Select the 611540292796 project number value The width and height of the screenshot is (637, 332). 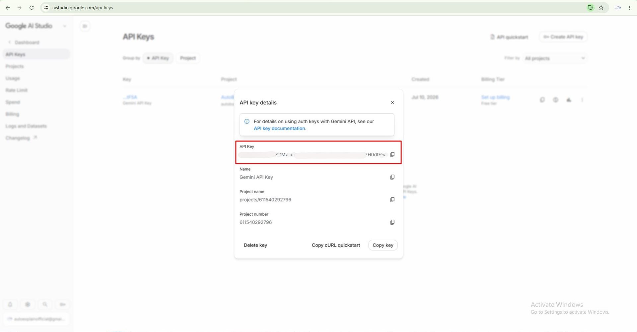(255, 222)
